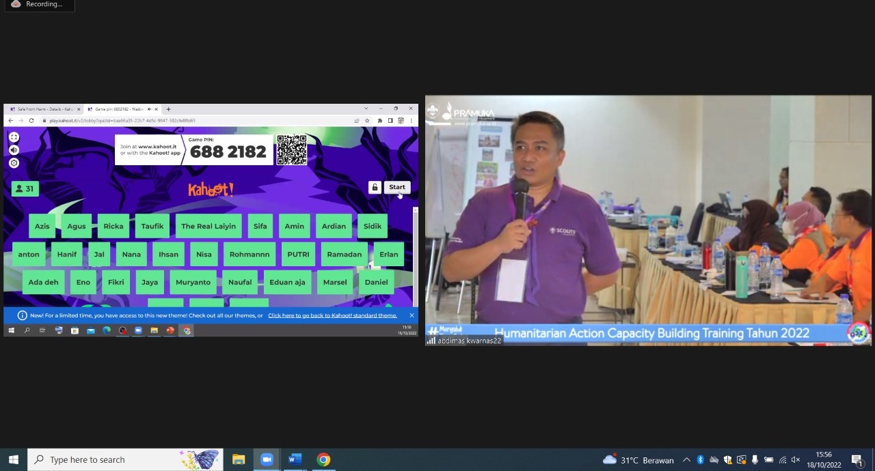Start the Kahoot game
The width and height of the screenshot is (875, 471).
tap(397, 187)
